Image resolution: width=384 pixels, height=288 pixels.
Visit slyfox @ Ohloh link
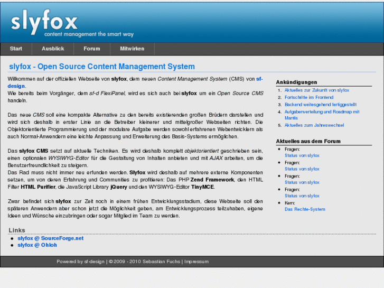(x=37, y=245)
